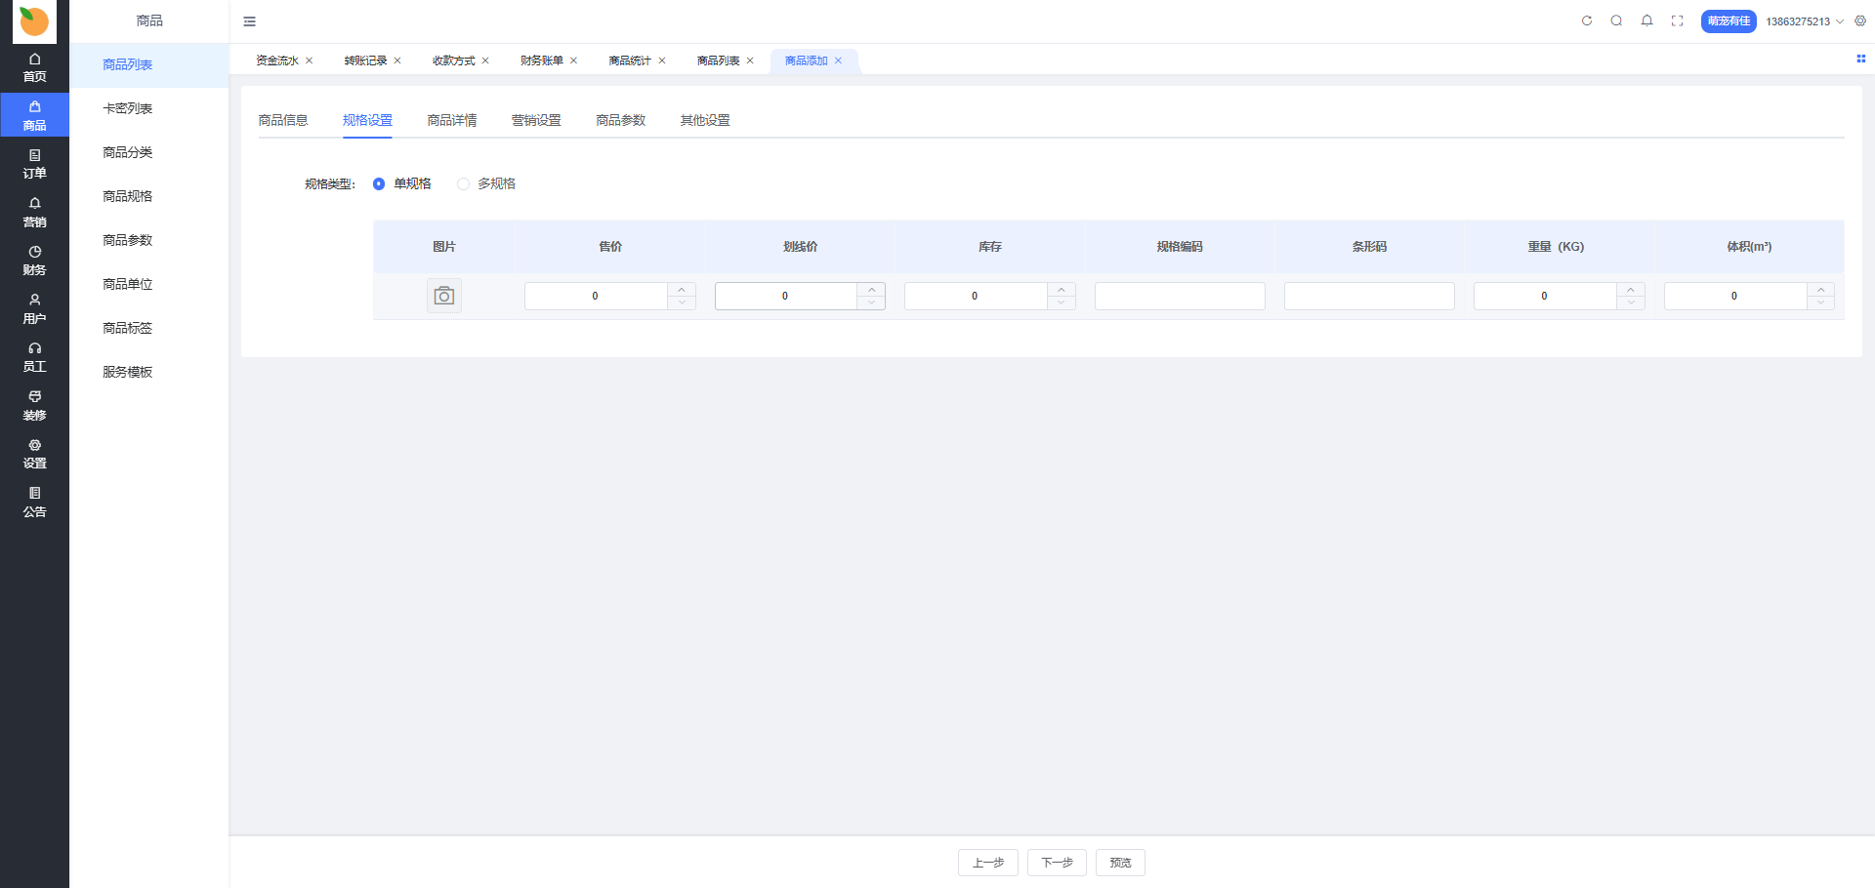Image resolution: width=1875 pixels, height=888 pixels.
Task: Open 订单 orders section in sidebar
Action: [34, 164]
